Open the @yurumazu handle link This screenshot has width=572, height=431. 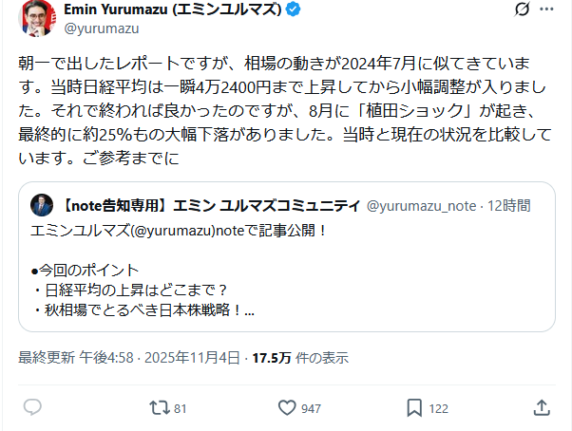click(93, 29)
